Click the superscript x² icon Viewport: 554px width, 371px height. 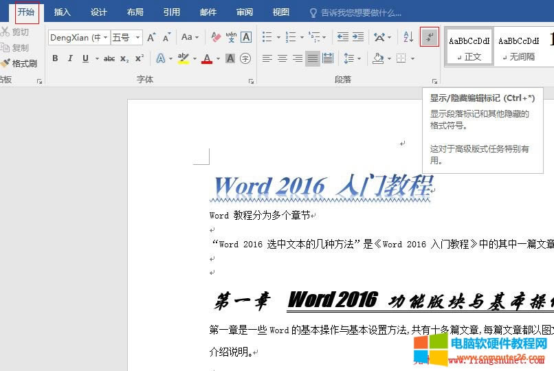tap(140, 59)
